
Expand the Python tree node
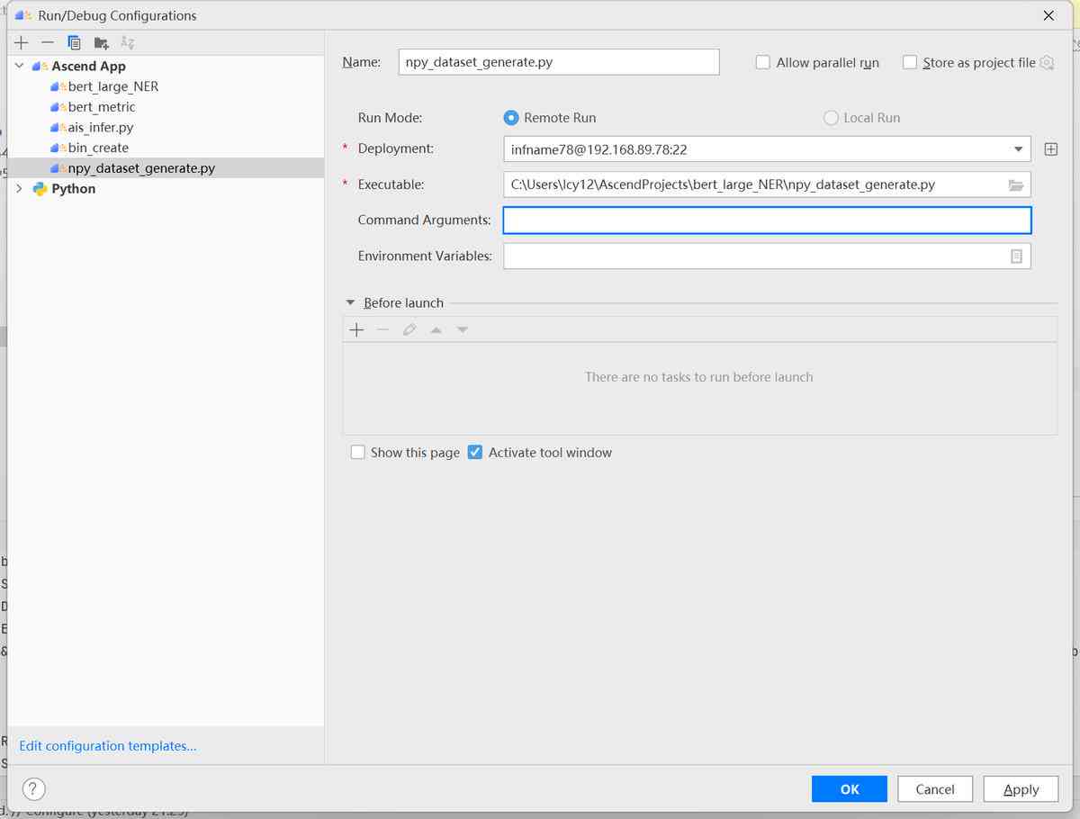(20, 189)
